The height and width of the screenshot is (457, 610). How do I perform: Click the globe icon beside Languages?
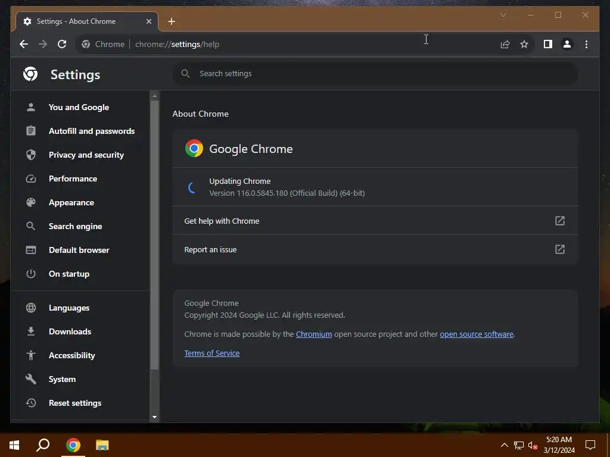click(x=31, y=308)
